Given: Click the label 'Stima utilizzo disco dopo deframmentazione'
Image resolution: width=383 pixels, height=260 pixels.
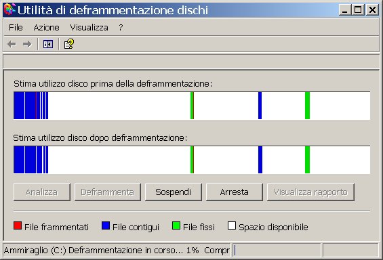Looking at the screenshot, I should point(100,138).
